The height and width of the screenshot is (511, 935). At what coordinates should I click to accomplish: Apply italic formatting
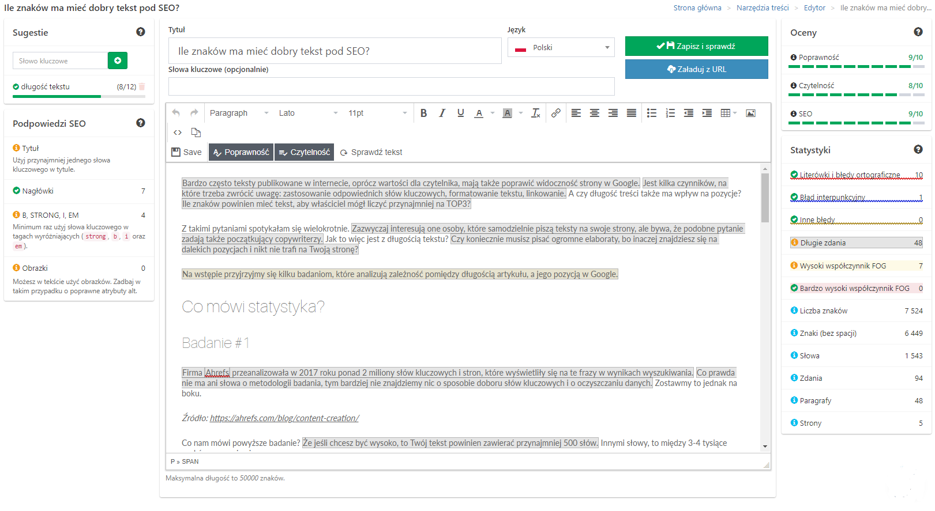442,113
